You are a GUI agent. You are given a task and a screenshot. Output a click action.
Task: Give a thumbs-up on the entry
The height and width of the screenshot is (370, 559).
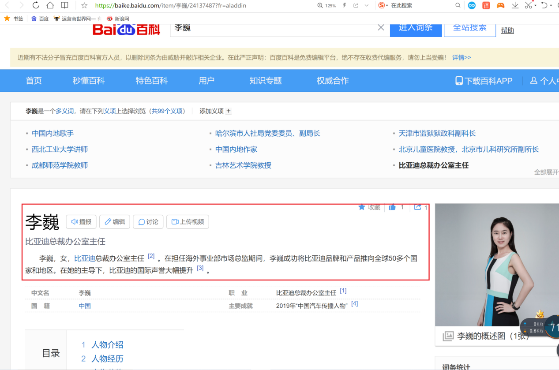coord(392,207)
